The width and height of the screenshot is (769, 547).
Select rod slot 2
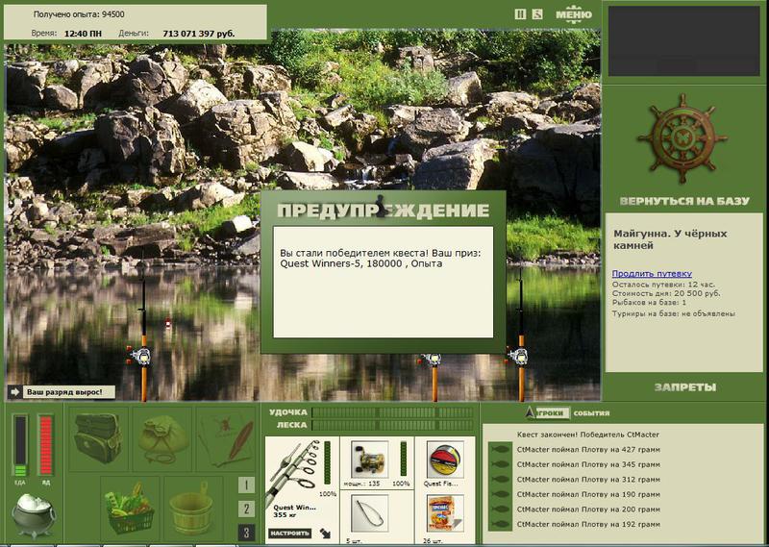pos(246,509)
